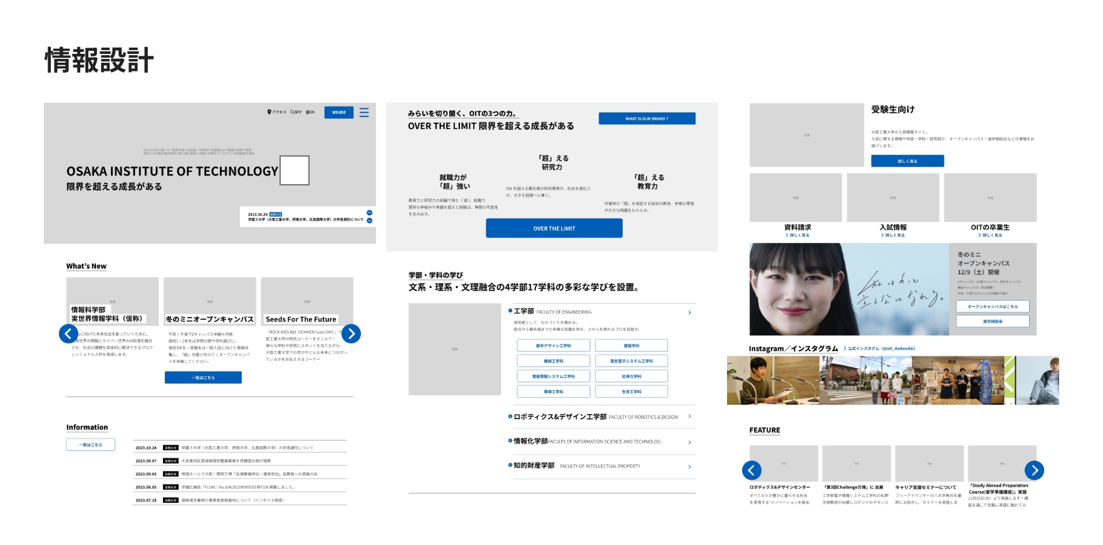Select the 電磁情報システム工学科 department button
Viewport: 1103px width, 545px height.
tap(553, 376)
